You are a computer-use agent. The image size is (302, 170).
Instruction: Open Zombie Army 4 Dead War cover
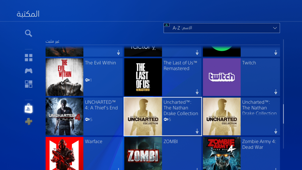pyautogui.click(x=222, y=154)
